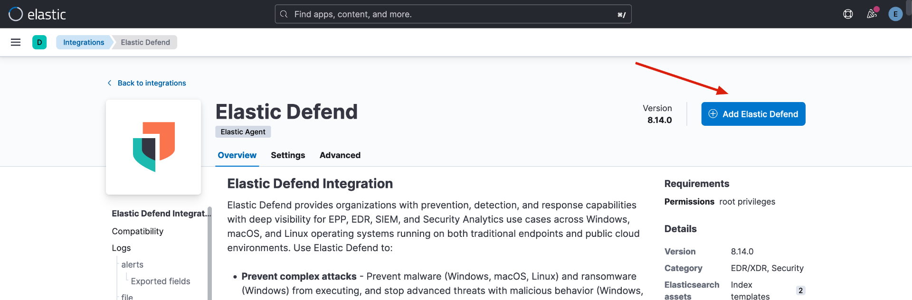912x300 pixels.
Task: Click the Index templates asset label
Action: (750, 291)
